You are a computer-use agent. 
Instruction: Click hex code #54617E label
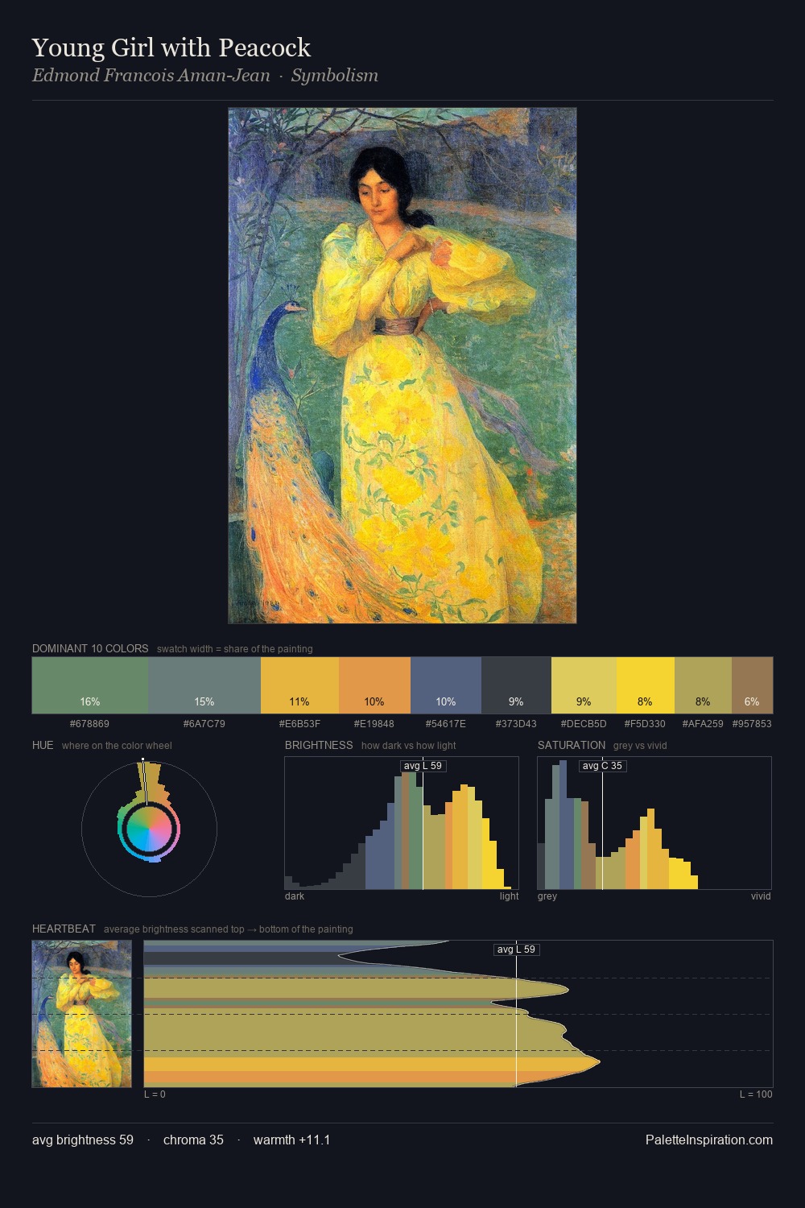446,724
